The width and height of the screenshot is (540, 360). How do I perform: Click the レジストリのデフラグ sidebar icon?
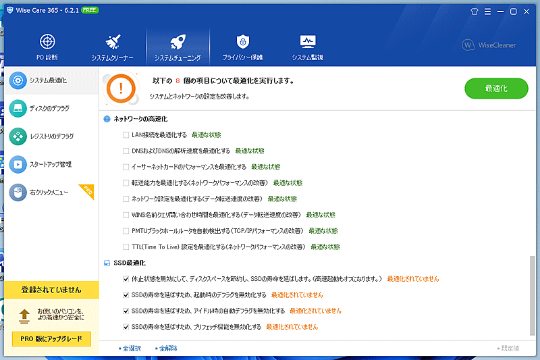[18, 136]
